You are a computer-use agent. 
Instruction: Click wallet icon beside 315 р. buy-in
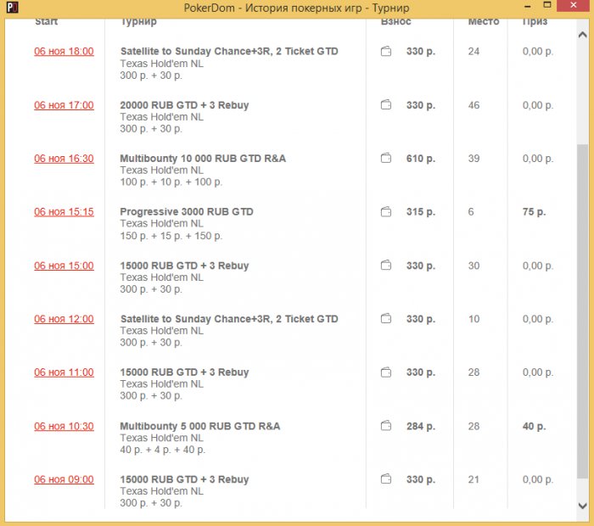[386, 212]
